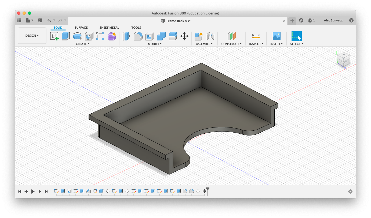This screenshot has width=371, height=218.
Task: Select the Joint tool icon
Action: coord(210,36)
